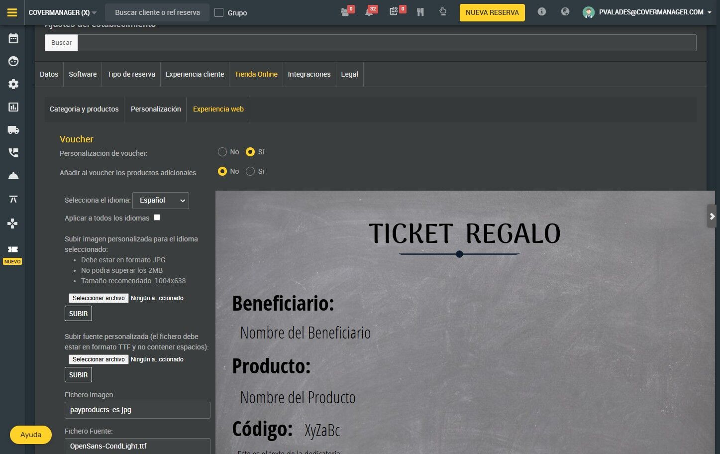Open delivery truck icon in sidebar
Screen dimensions: 720x454
coord(13,130)
